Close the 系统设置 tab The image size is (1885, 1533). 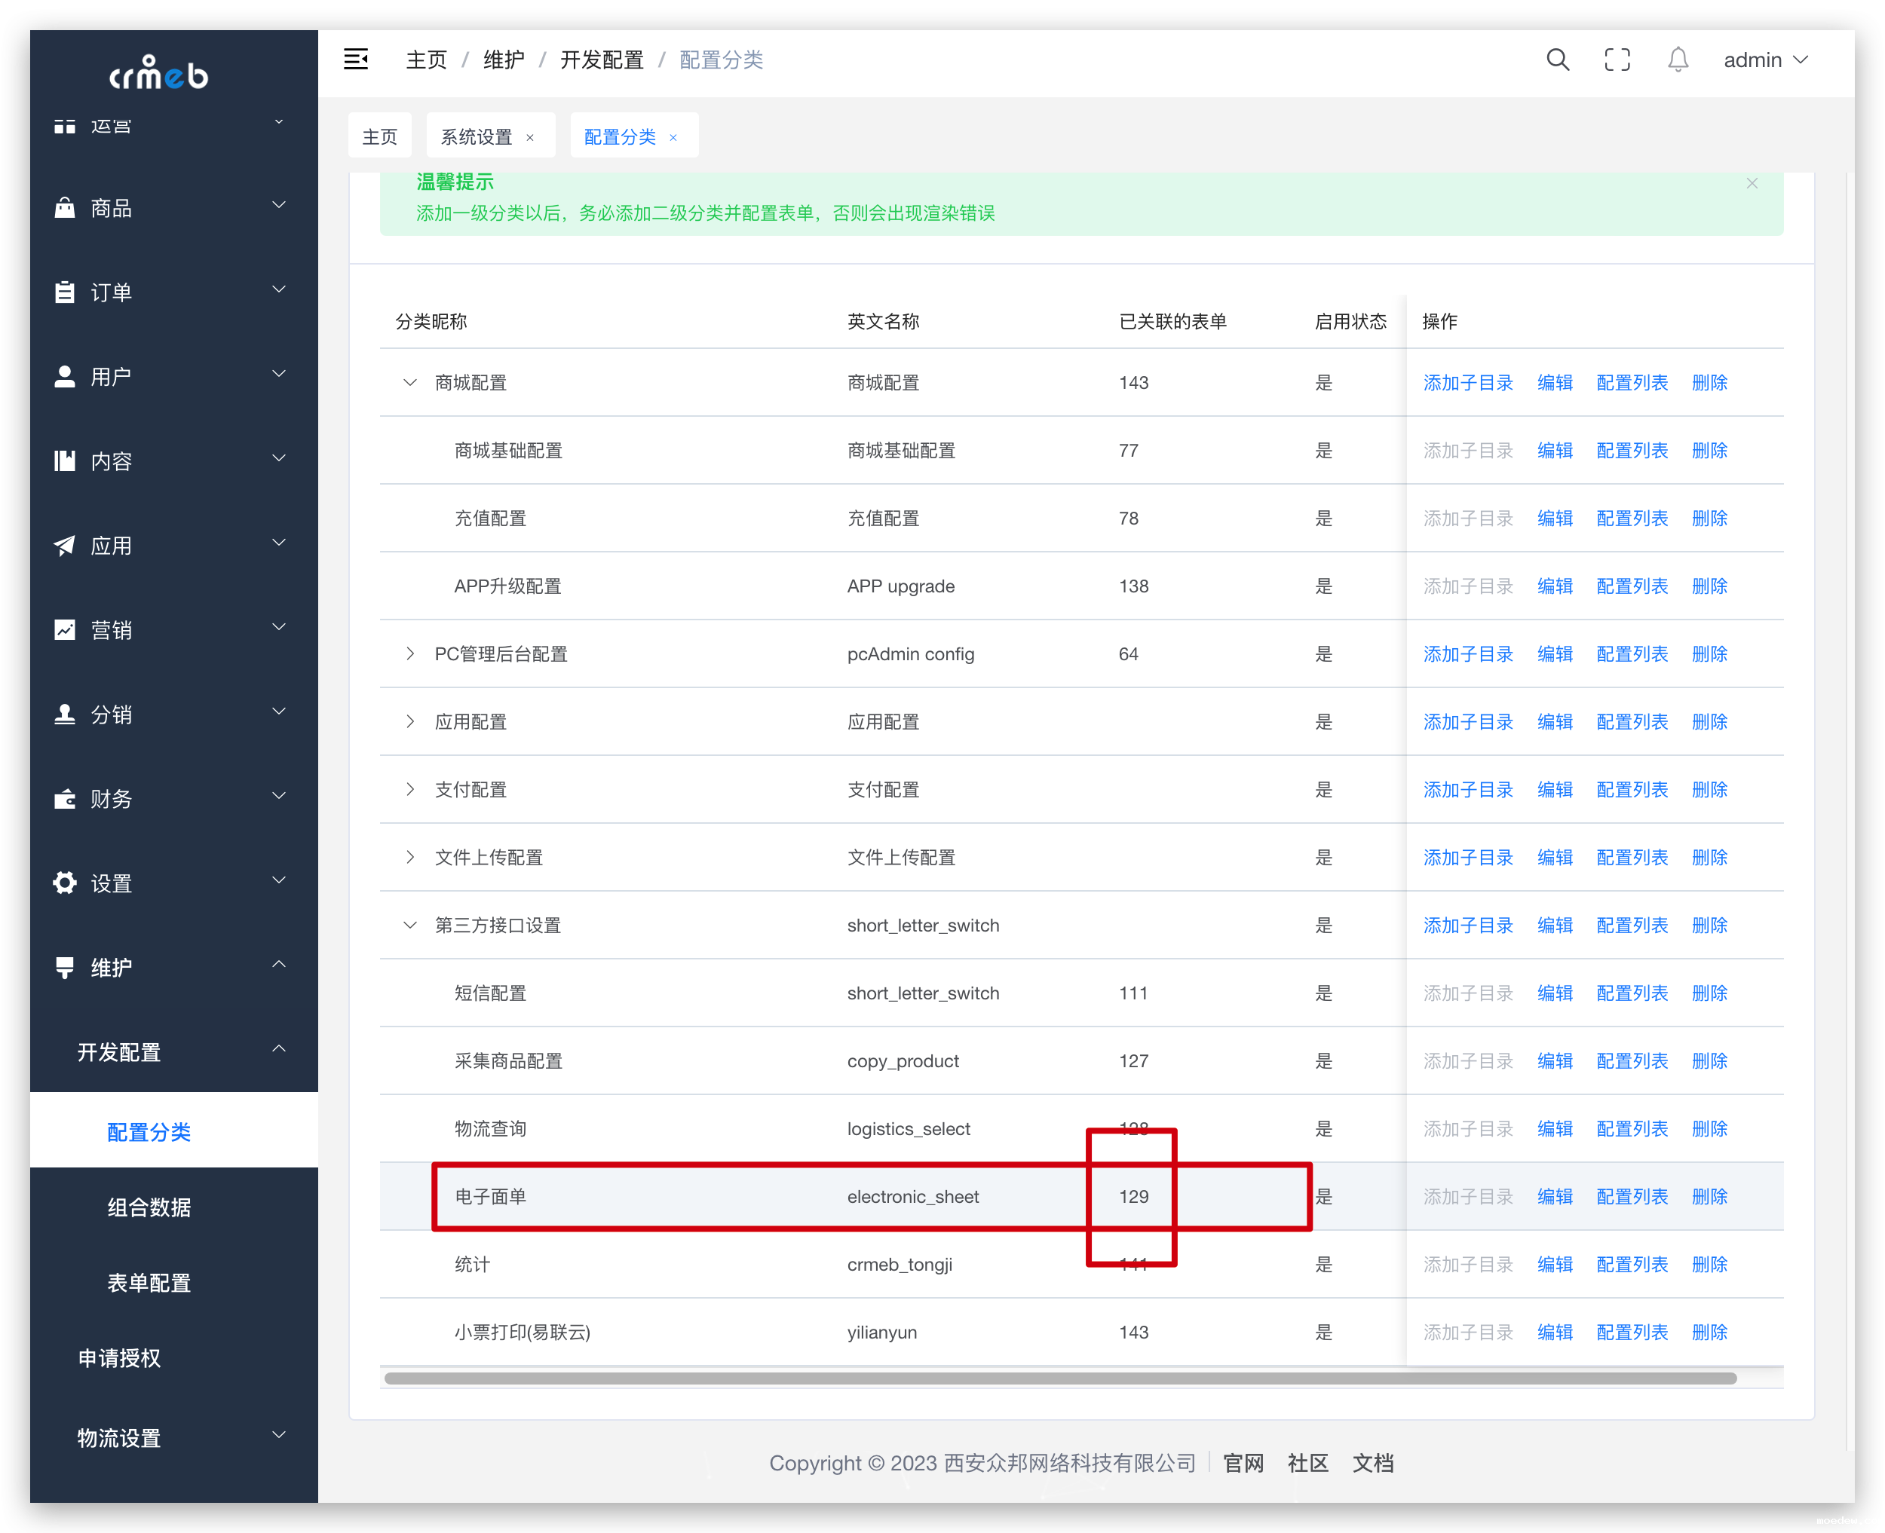[x=530, y=137]
